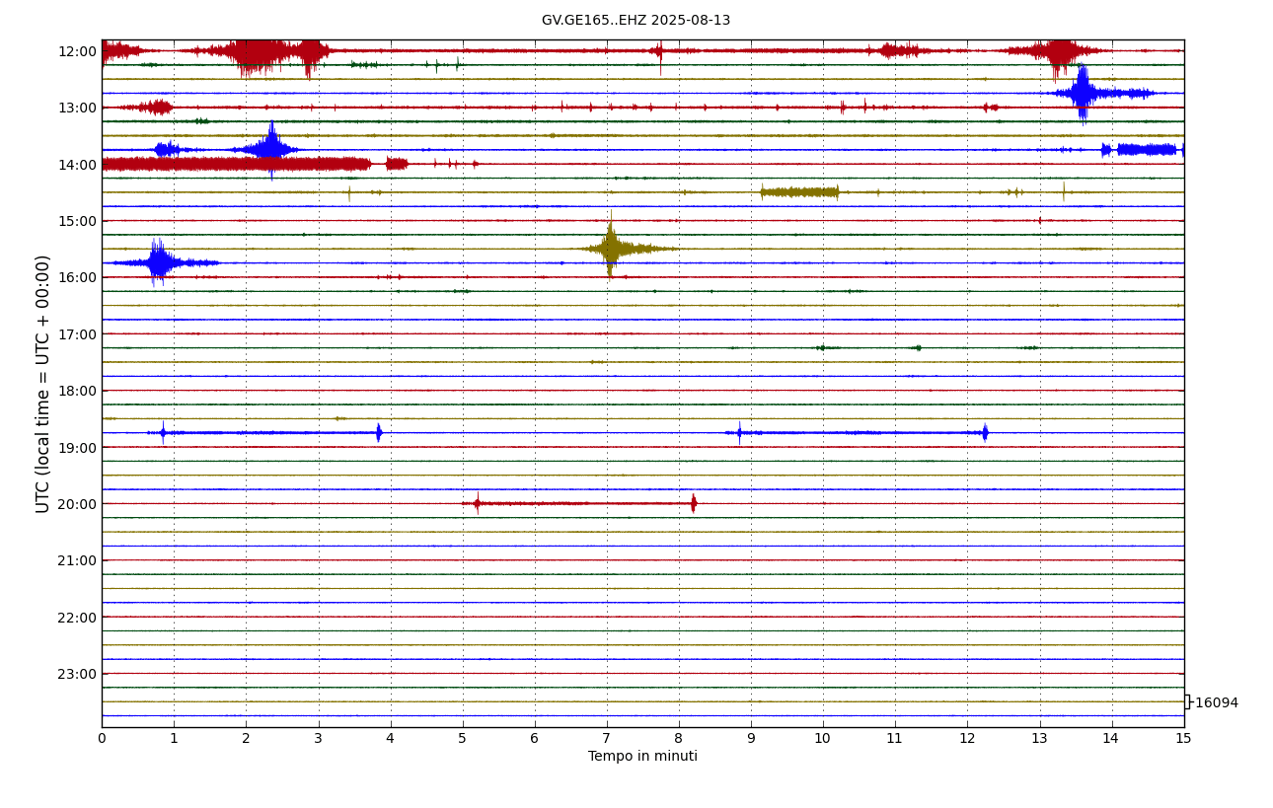Select the 15:00 time label on y-axis
Viewport: 1273px width, 808px height.
pyautogui.click(x=77, y=221)
